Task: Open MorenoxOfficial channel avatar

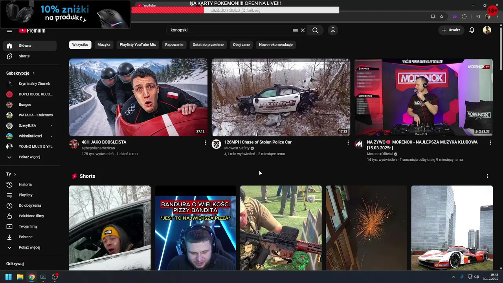Action: [x=359, y=144]
